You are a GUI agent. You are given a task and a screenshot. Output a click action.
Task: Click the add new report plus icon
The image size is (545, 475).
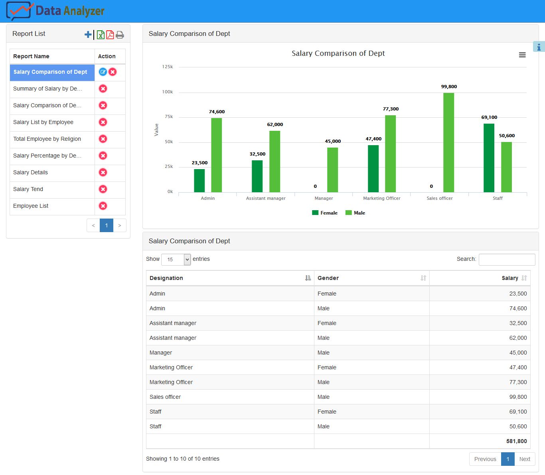tap(88, 35)
